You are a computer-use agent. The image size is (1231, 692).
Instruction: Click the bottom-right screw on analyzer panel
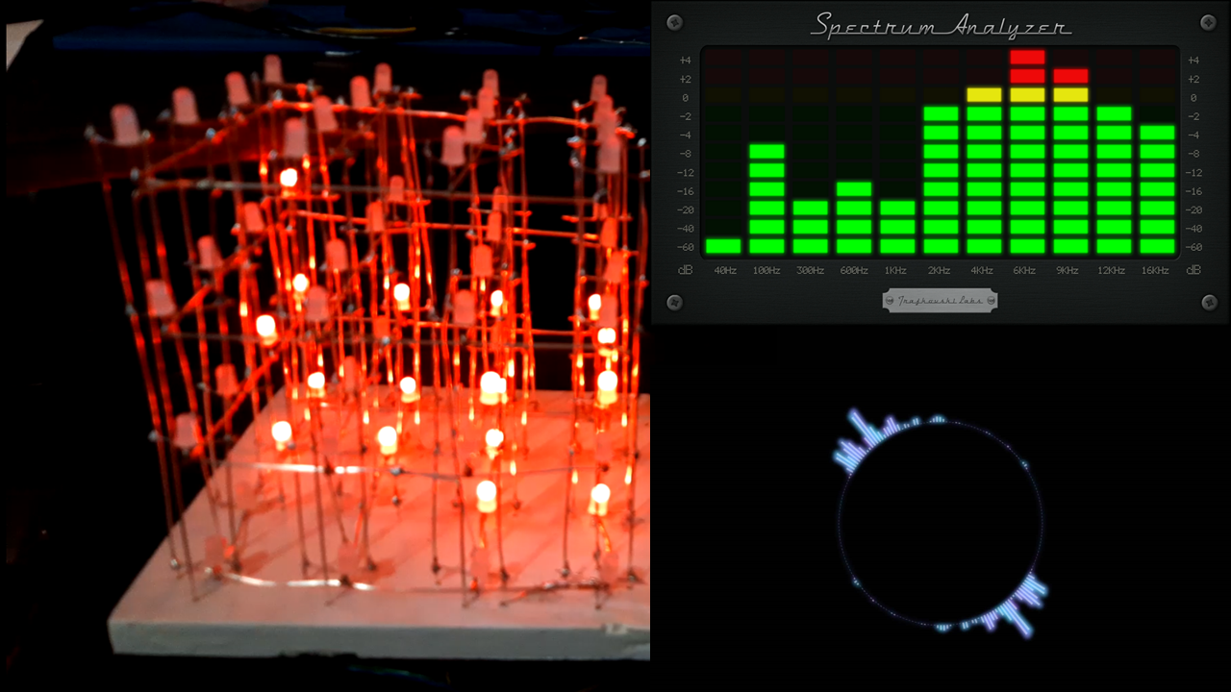pyautogui.click(x=1209, y=303)
